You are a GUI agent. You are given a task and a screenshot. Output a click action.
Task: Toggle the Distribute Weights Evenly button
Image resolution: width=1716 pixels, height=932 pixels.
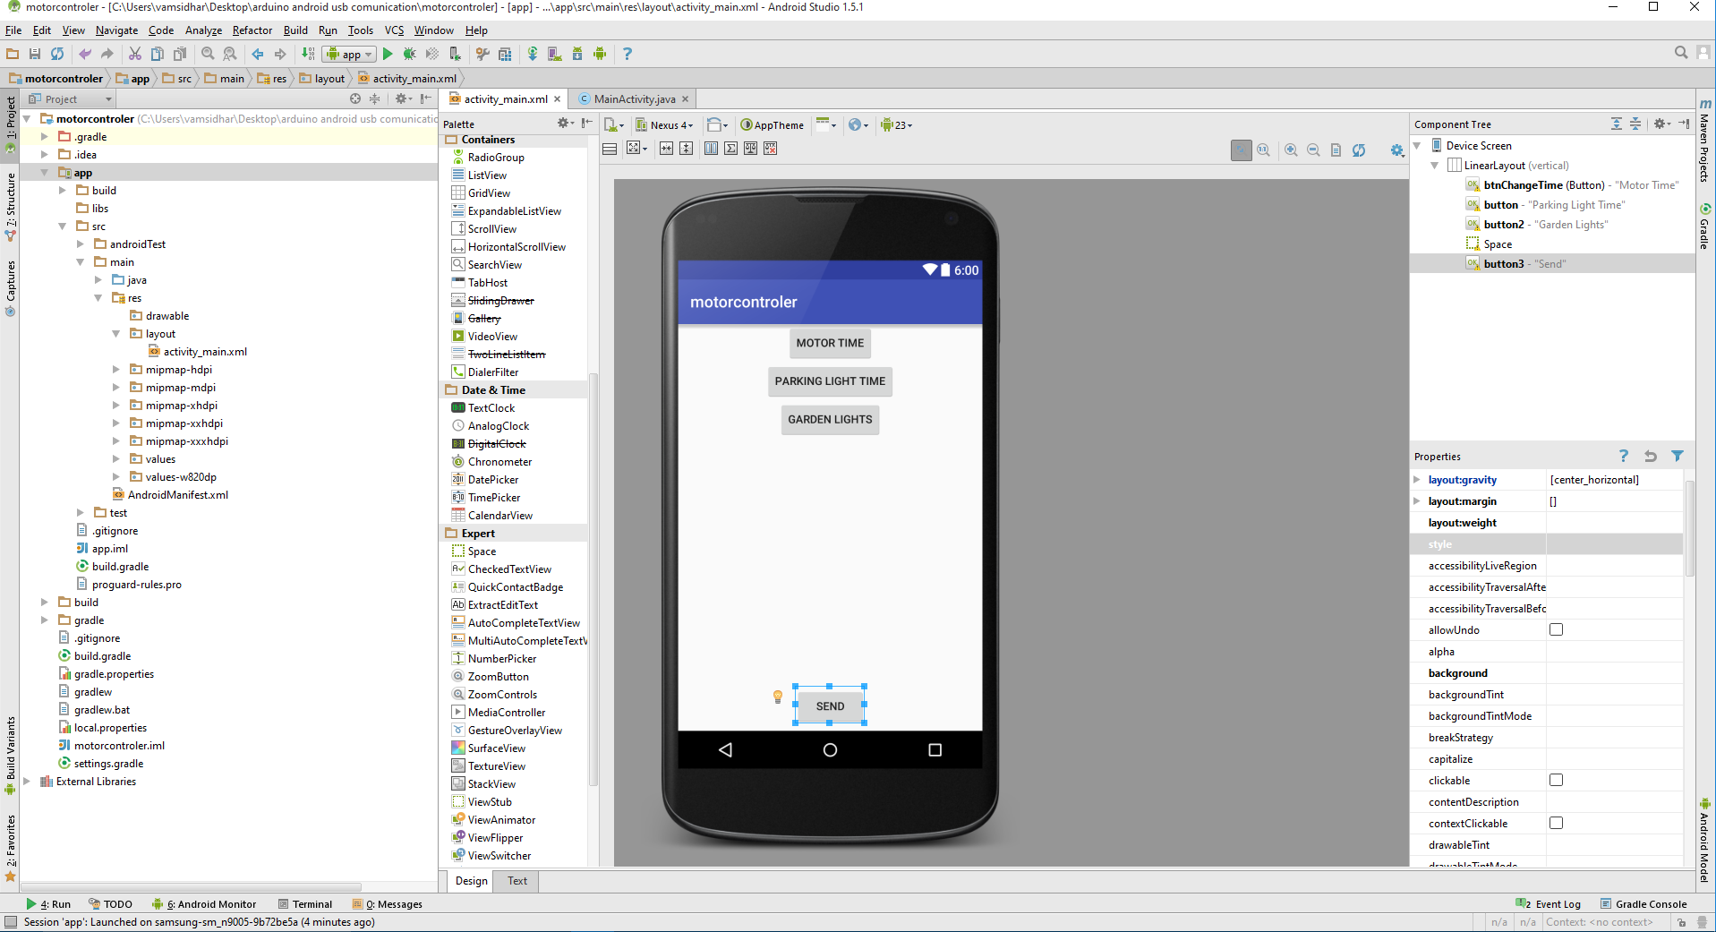(x=711, y=148)
